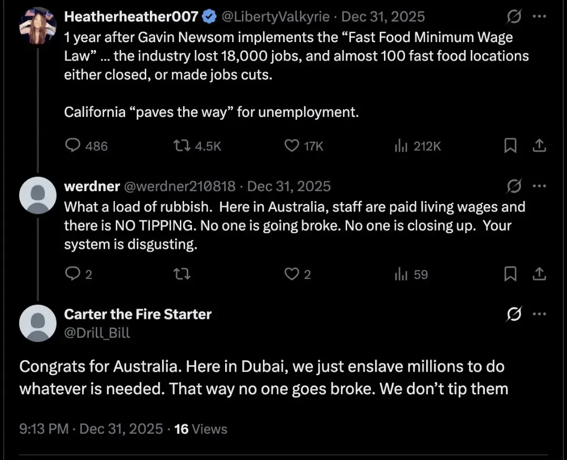567x460 pixels.
Task: Repost Heatherheather007's minimum wage post
Action: [x=181, y=146]
